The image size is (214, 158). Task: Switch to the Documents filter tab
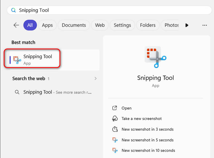tap(74, 25)
